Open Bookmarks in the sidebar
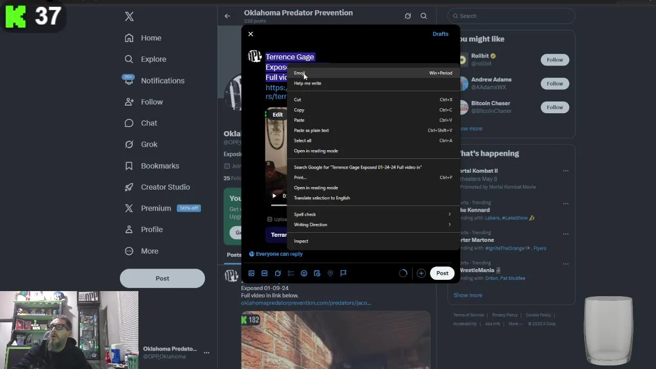The image size is (656, 369). tap(152, 166)
